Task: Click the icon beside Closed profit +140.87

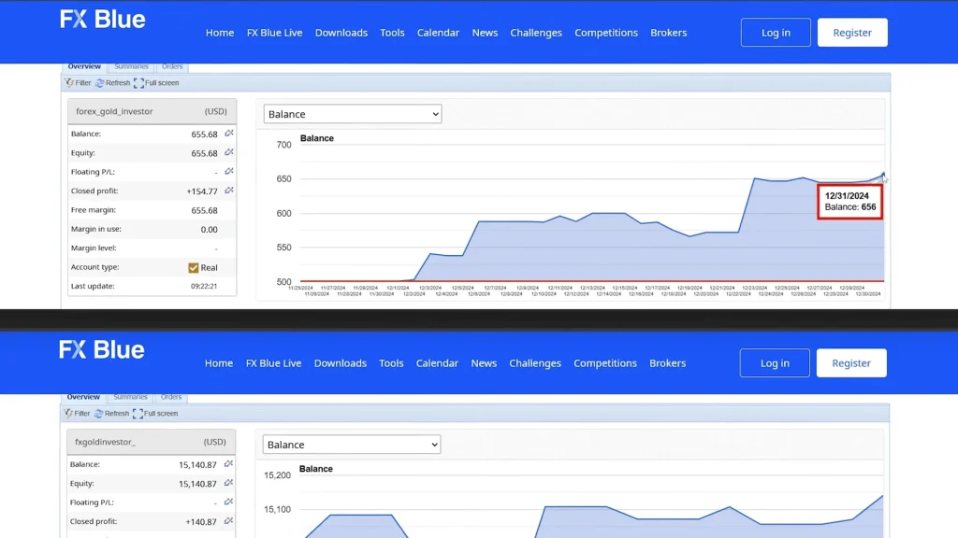Action: [x=229, y=522]
